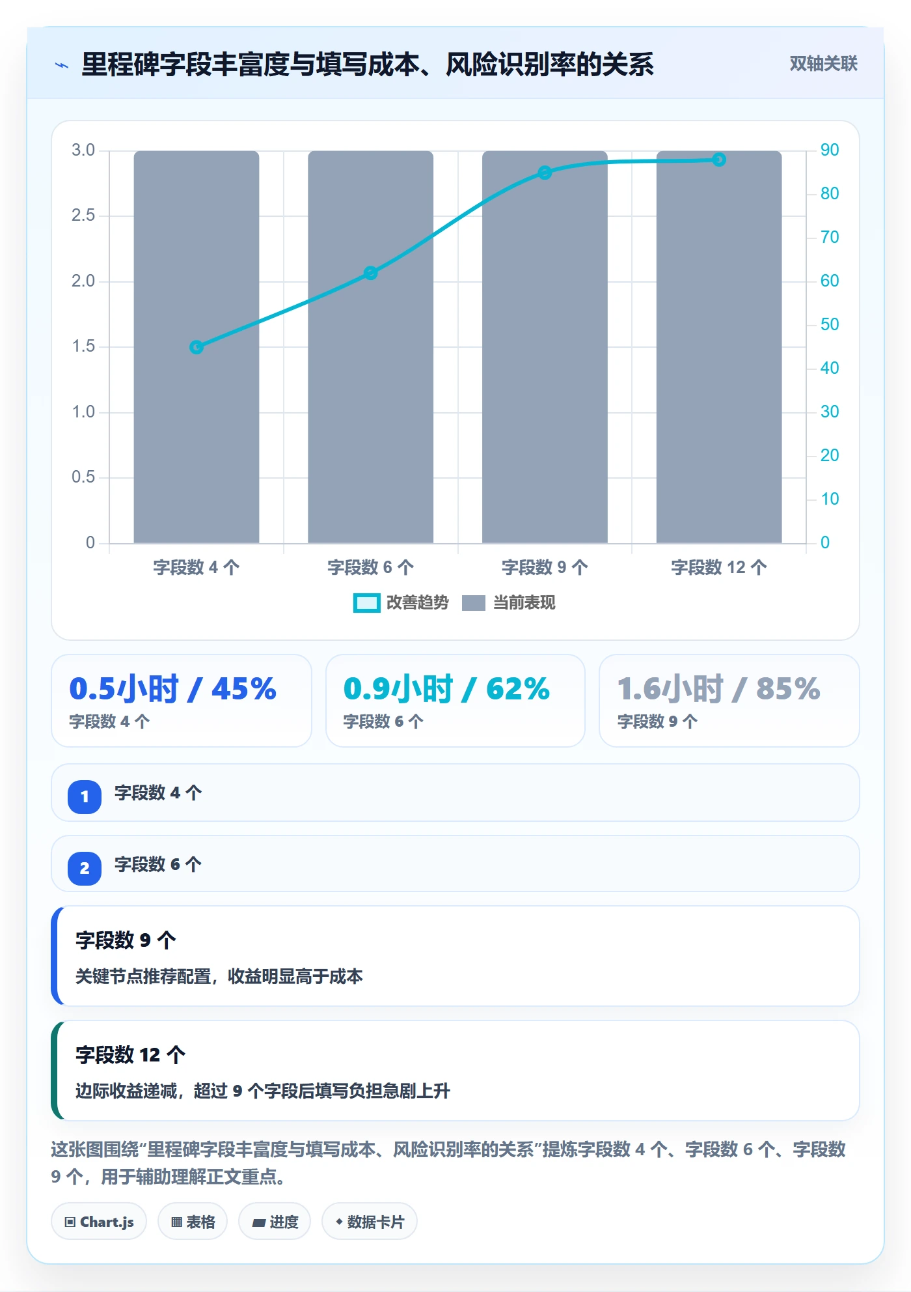Image resolution: width=911 pixels, height=1292 pixels.
Task: Click the 字段数 12 个 card heading
Action: click(x=131, y=1054)
